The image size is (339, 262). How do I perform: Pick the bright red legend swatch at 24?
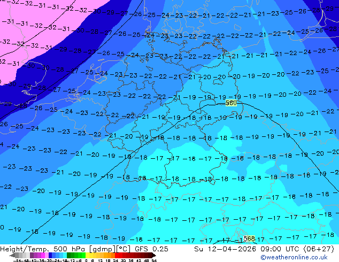point(117,255)
